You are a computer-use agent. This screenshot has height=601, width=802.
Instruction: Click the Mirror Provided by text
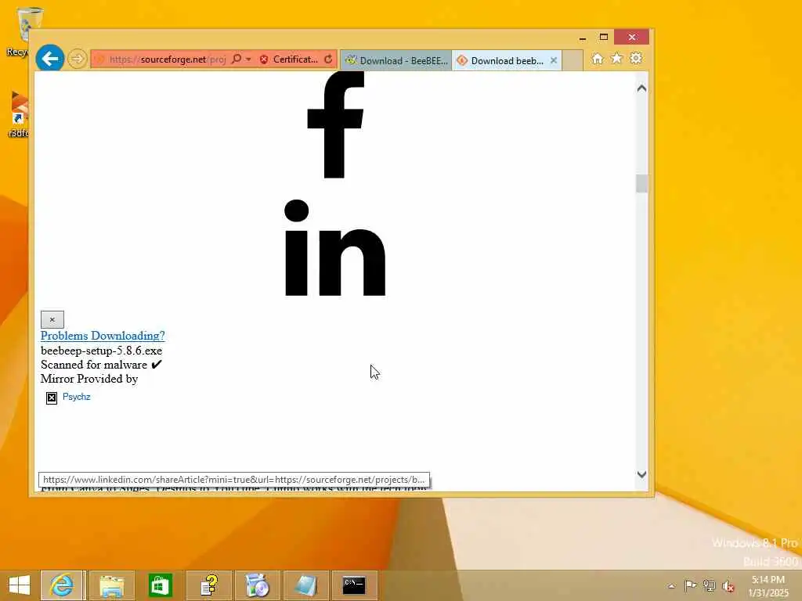pyautogui.click(x=89, y=379)
